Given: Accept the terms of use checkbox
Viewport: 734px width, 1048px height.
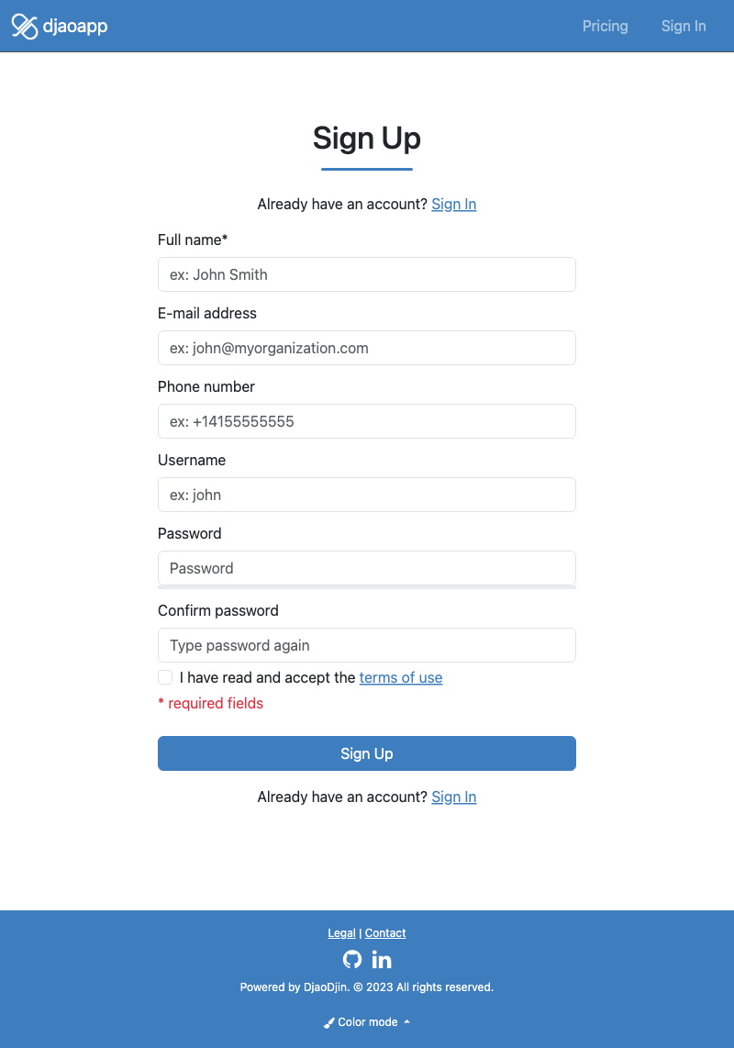Looking at the screenshot, I should pyautogui.click(x=165, y=677).
